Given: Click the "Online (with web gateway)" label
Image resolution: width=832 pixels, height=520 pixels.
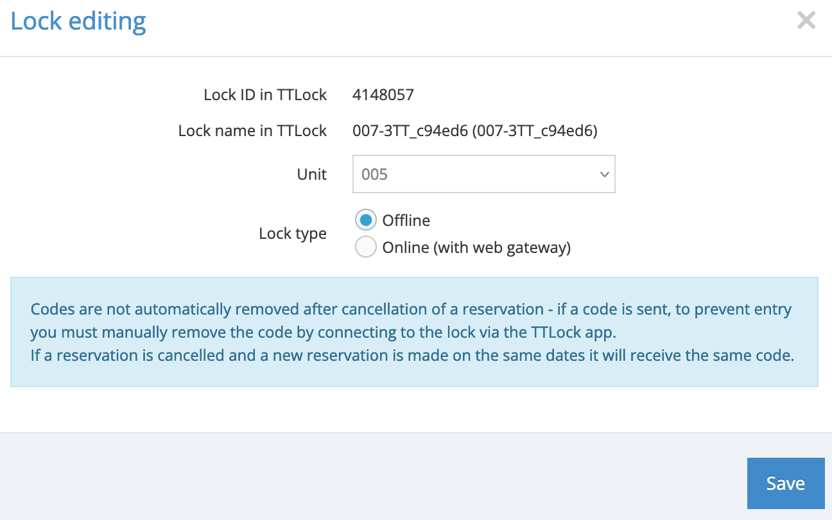Looking at the screenshot, I should coord(476,247).
